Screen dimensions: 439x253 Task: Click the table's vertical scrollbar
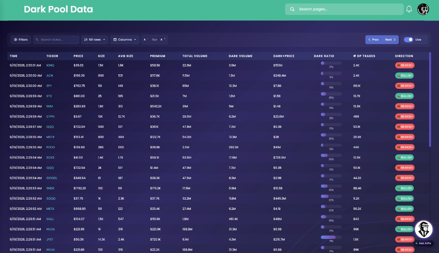(x=430, y=100)
